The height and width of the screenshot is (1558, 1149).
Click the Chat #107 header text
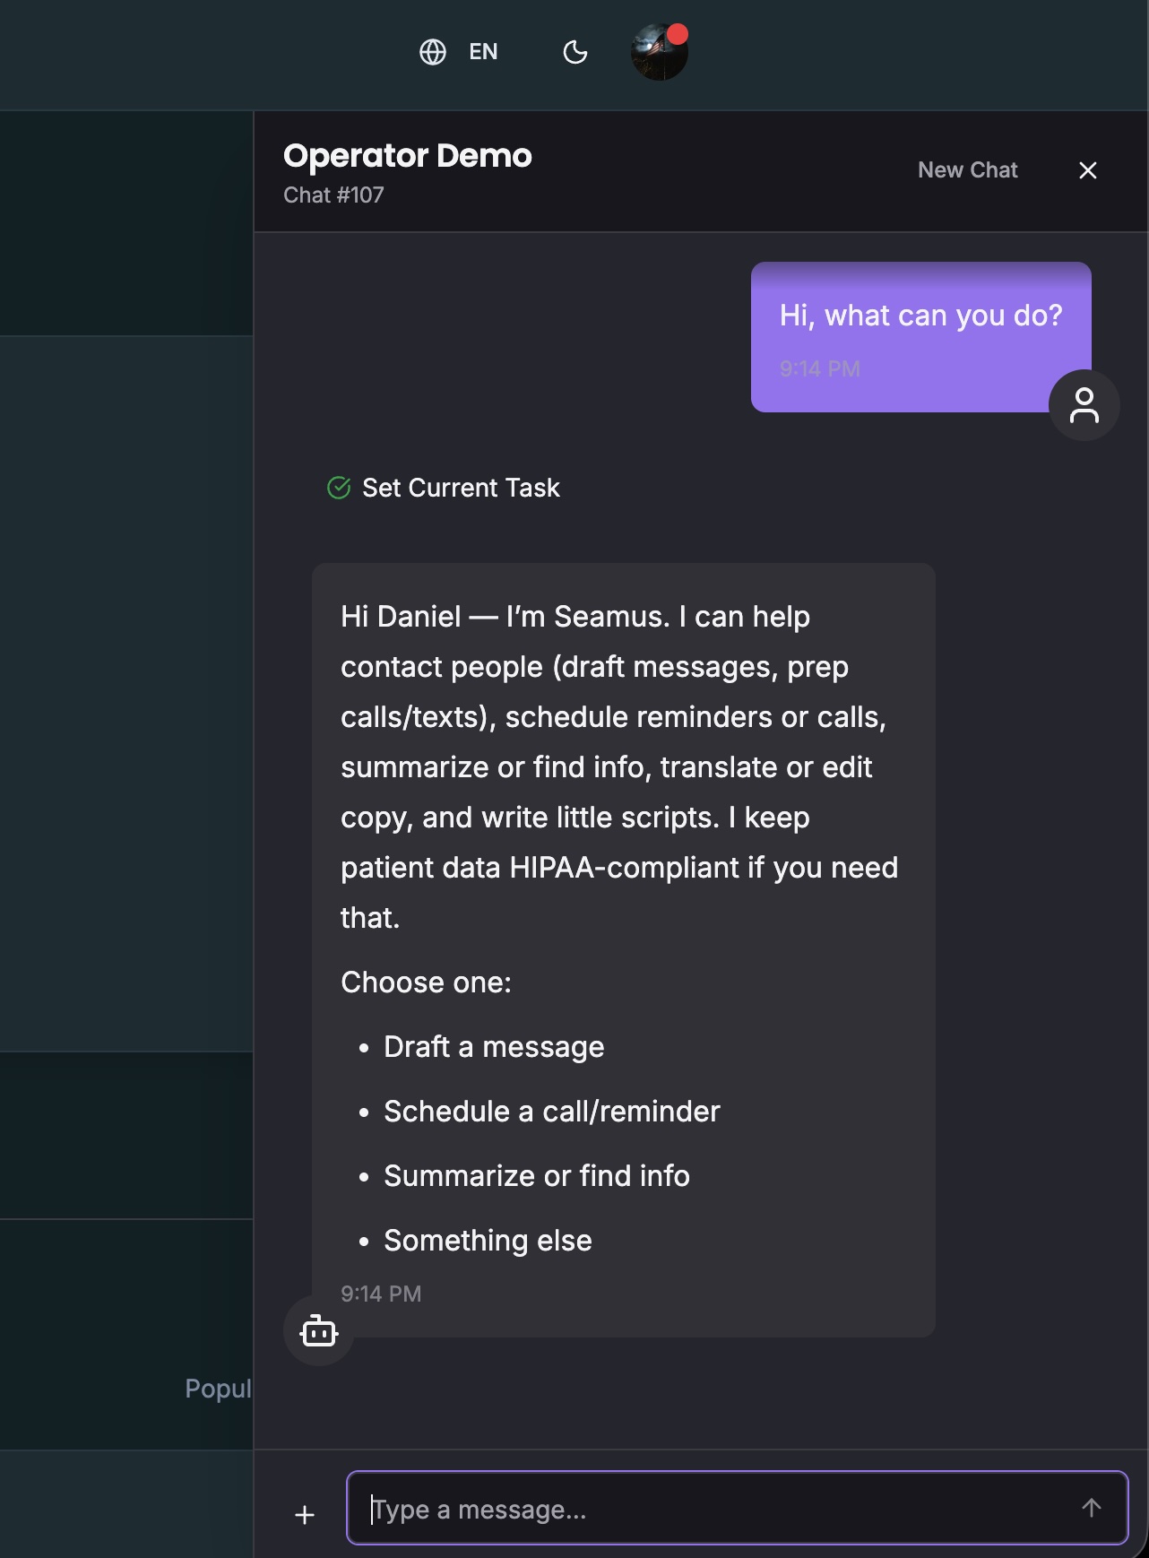pyautogui.click(x=333, y=195)
